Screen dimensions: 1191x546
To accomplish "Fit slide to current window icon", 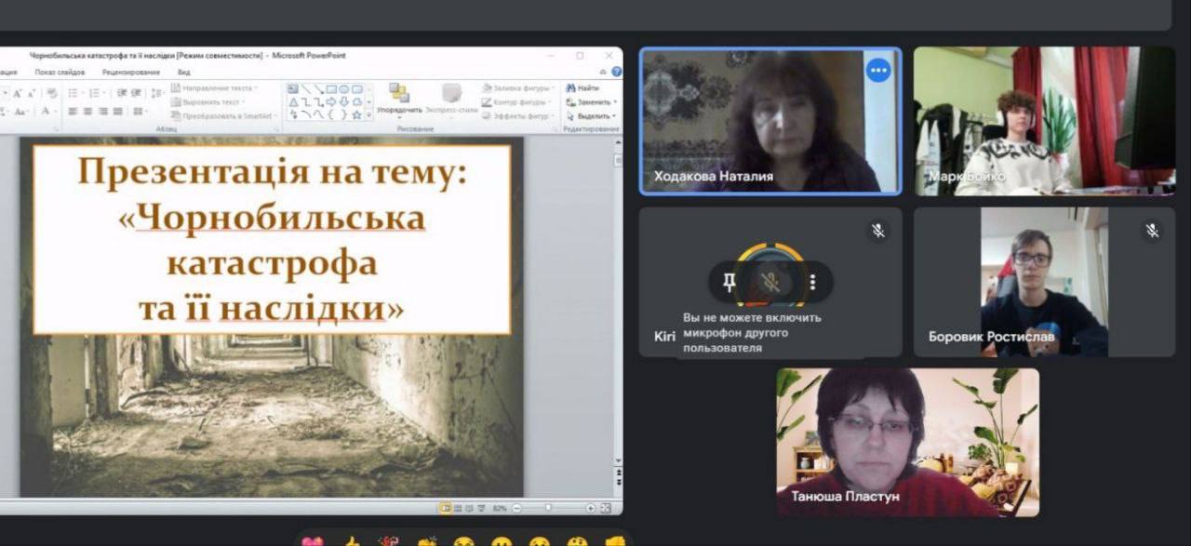I will coord(606,508).
